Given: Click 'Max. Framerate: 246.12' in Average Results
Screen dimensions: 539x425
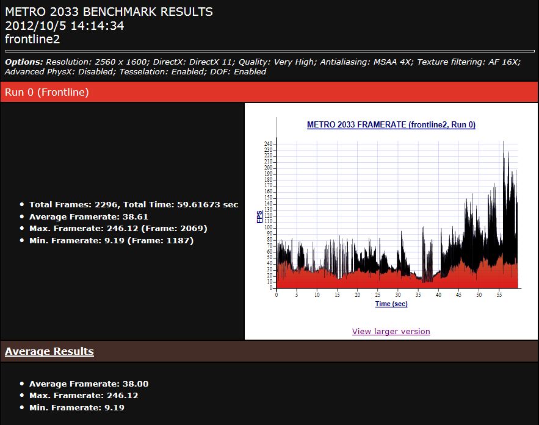Looking at the screenshot, I should pos(84,396).
